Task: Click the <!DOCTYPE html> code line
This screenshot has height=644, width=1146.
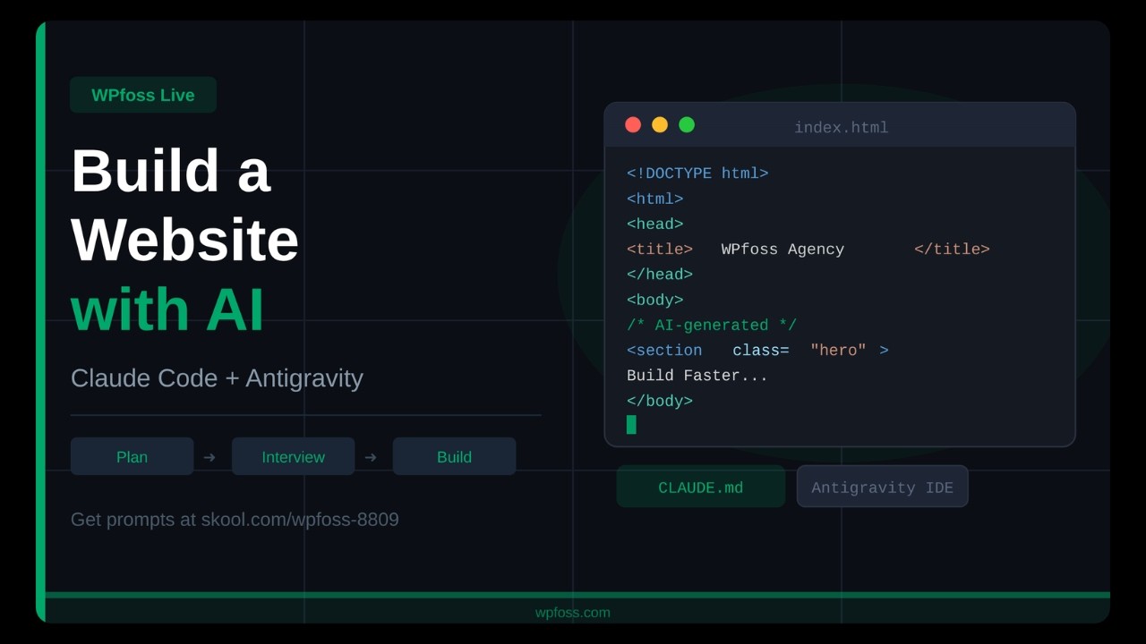Action: click(x=697, y=174)
